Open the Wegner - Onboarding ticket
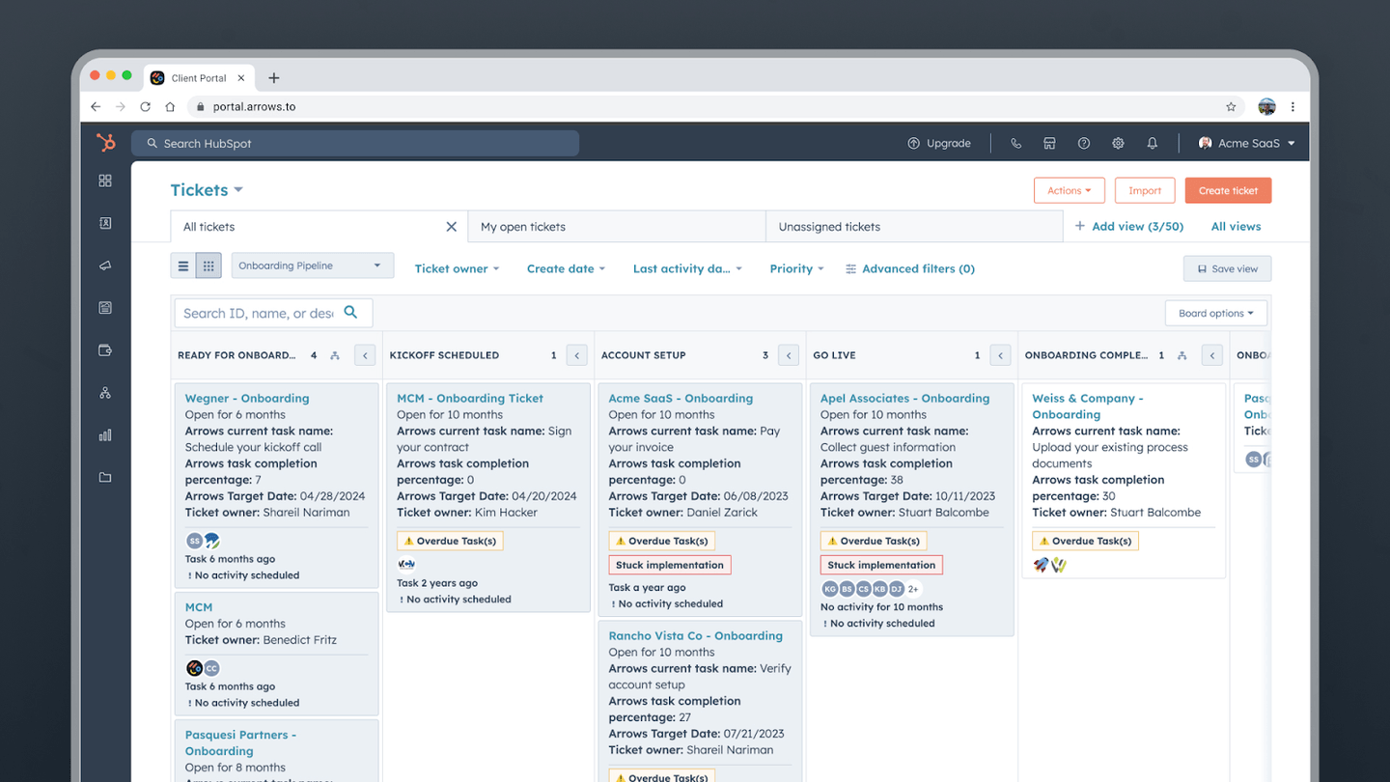The image size is (1390, 782). pyautogui.click(x=247, y=398)
